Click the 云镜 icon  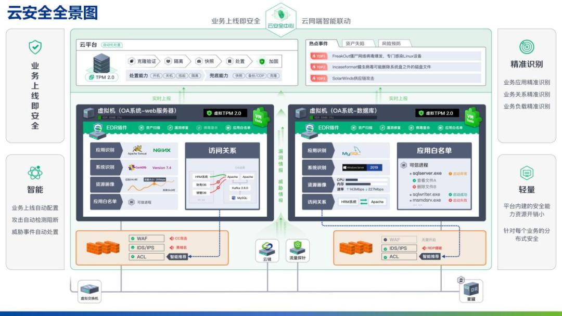click(267, 248)
